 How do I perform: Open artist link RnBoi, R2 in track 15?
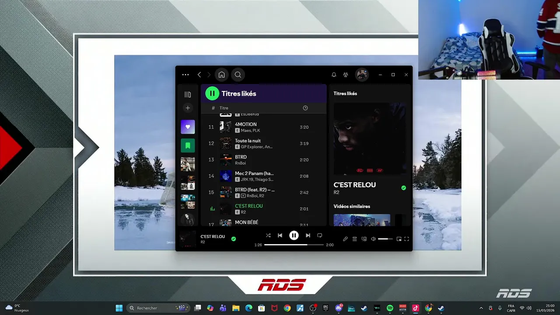coord(255,196)
